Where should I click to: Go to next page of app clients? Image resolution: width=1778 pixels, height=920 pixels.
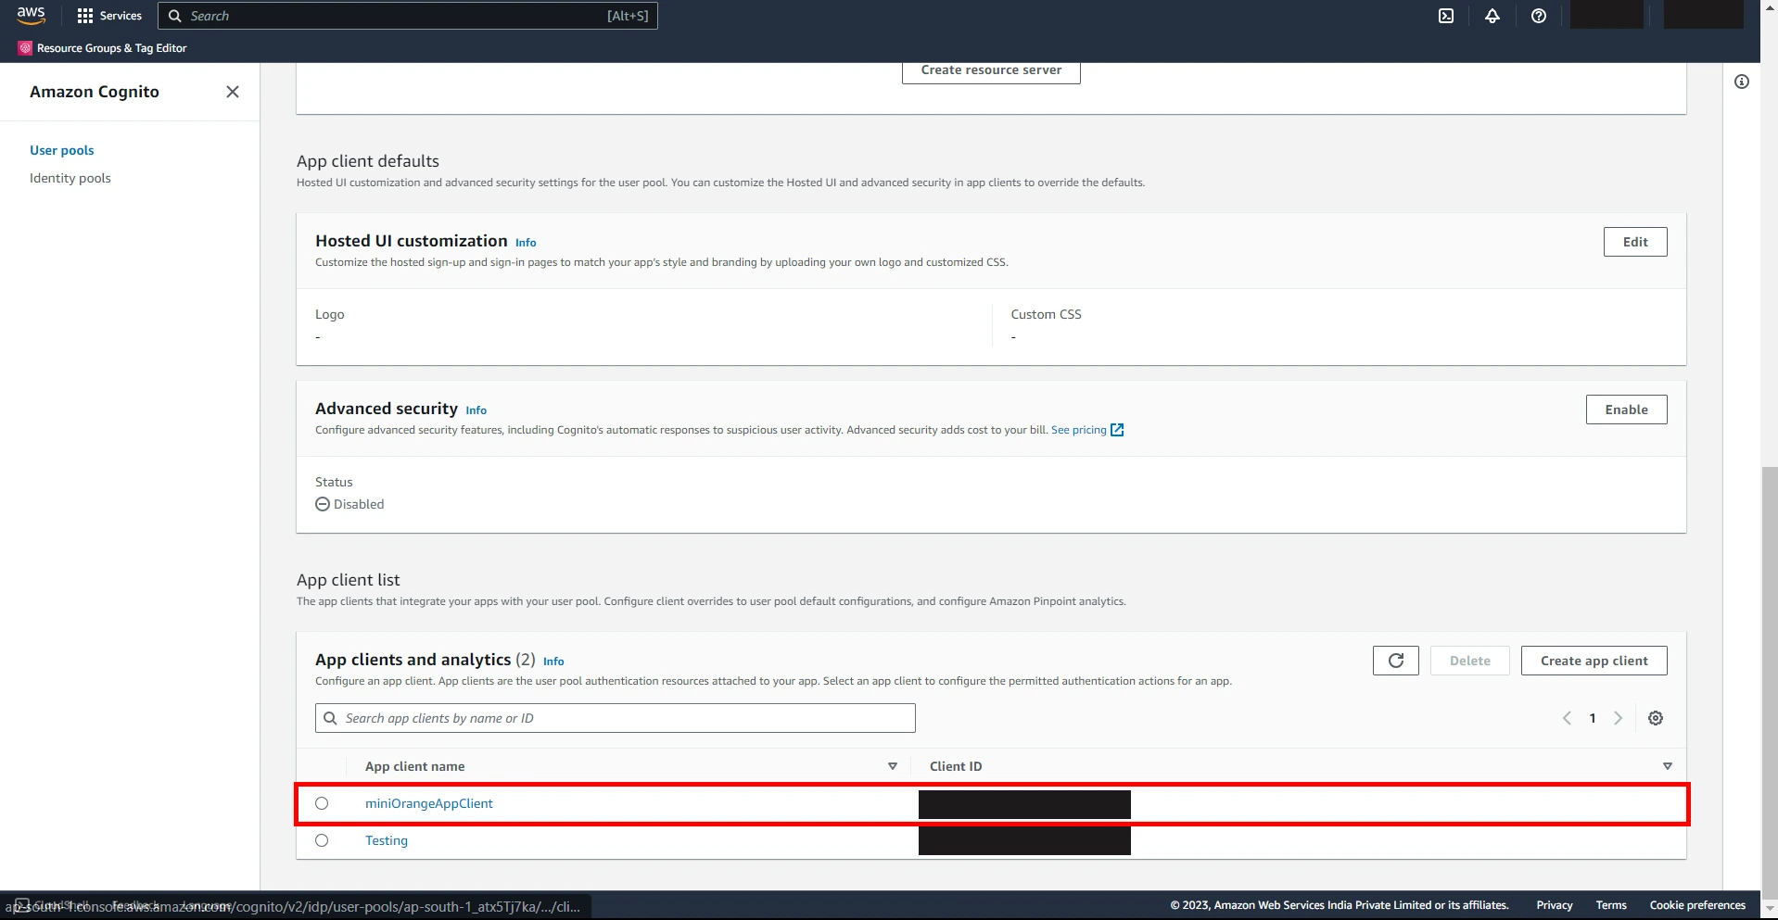point(1619,718)
